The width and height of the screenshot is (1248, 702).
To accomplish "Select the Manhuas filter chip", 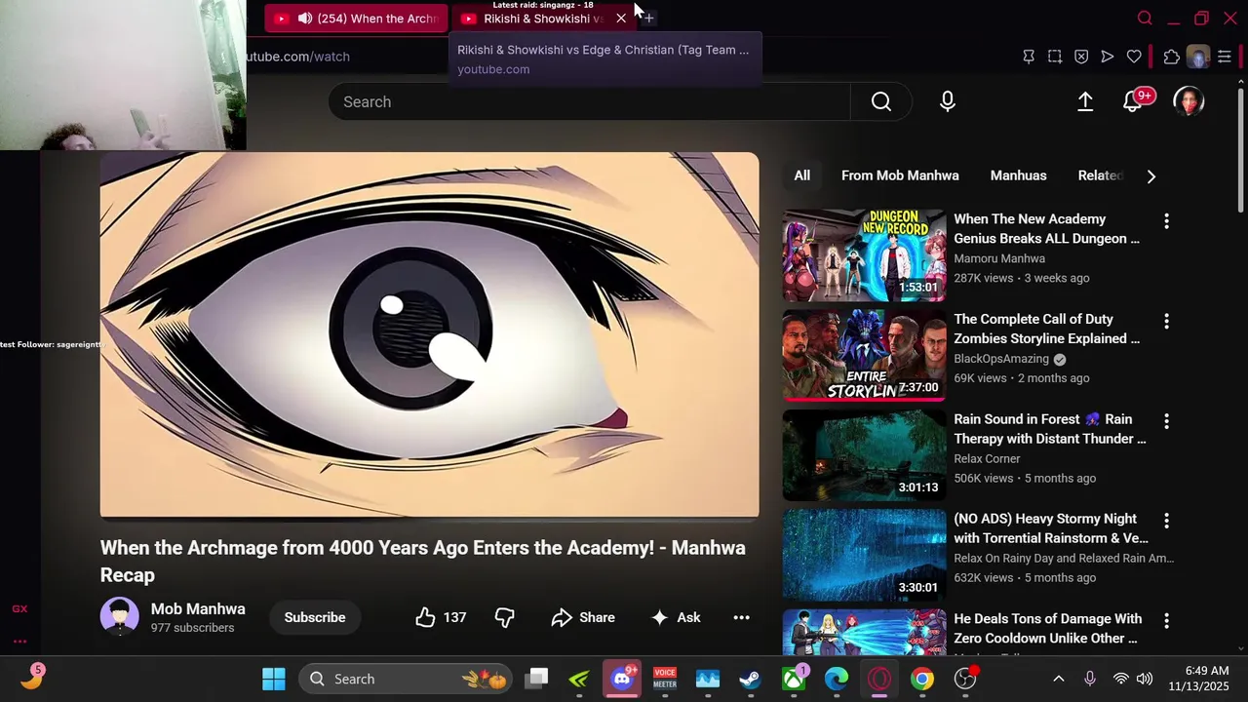I will (1018, 175).
